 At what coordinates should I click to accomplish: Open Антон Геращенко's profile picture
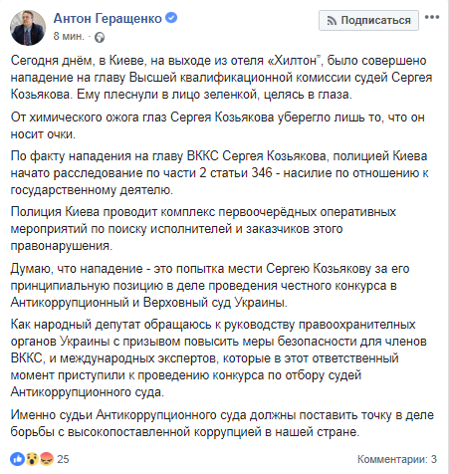tap(28, 28)
